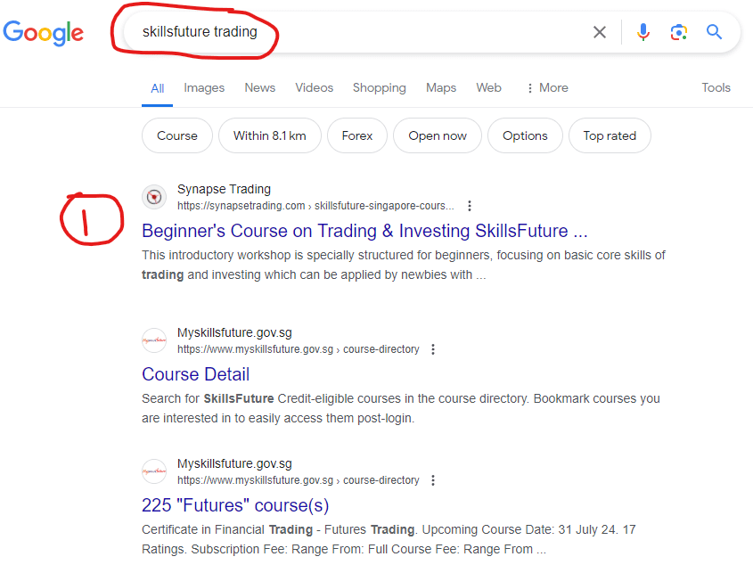Select the Open now filter chip
Image resolution: width=753 pixels, height=573 pixels.
[438, 135]
